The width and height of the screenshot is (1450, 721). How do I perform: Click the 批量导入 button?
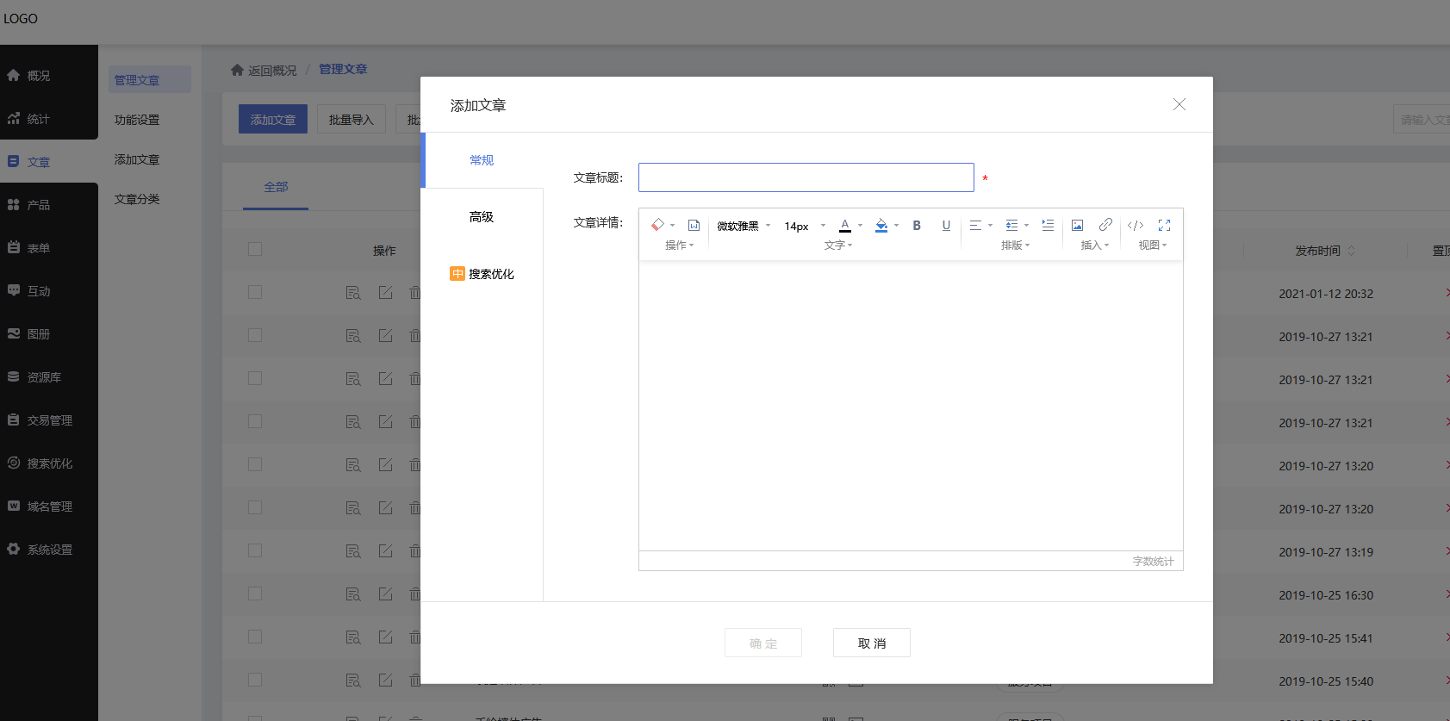[x=351, y=120]
